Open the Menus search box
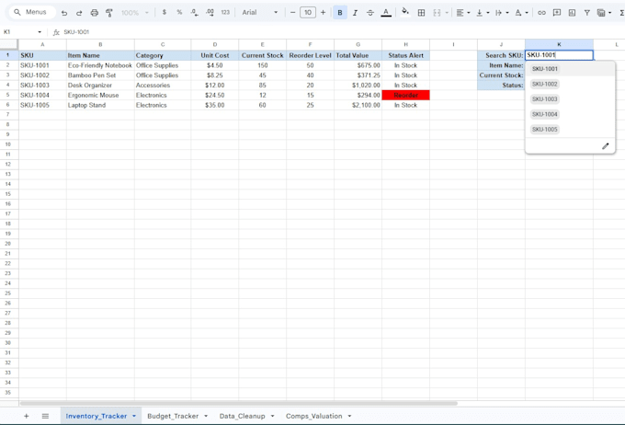The width and height of the screenshot is (625, 425). pos(31,12)
